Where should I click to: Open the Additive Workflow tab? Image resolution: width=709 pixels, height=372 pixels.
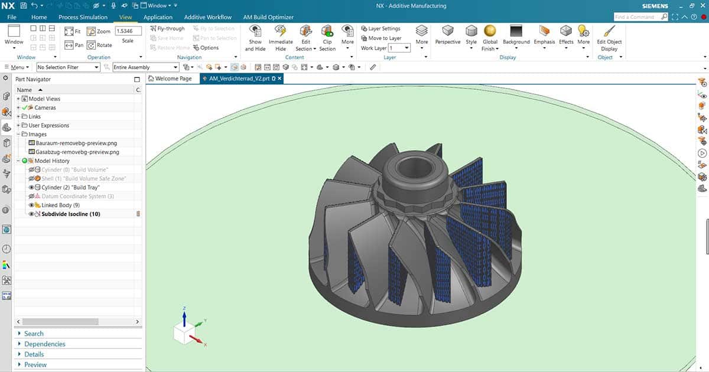208,17
